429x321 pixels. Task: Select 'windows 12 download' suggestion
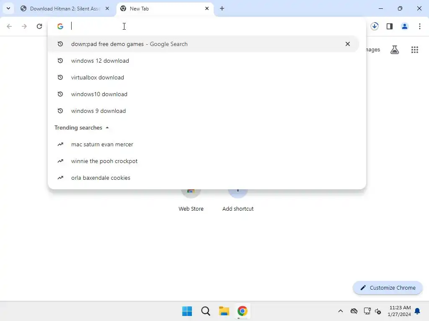click(204, 61)
